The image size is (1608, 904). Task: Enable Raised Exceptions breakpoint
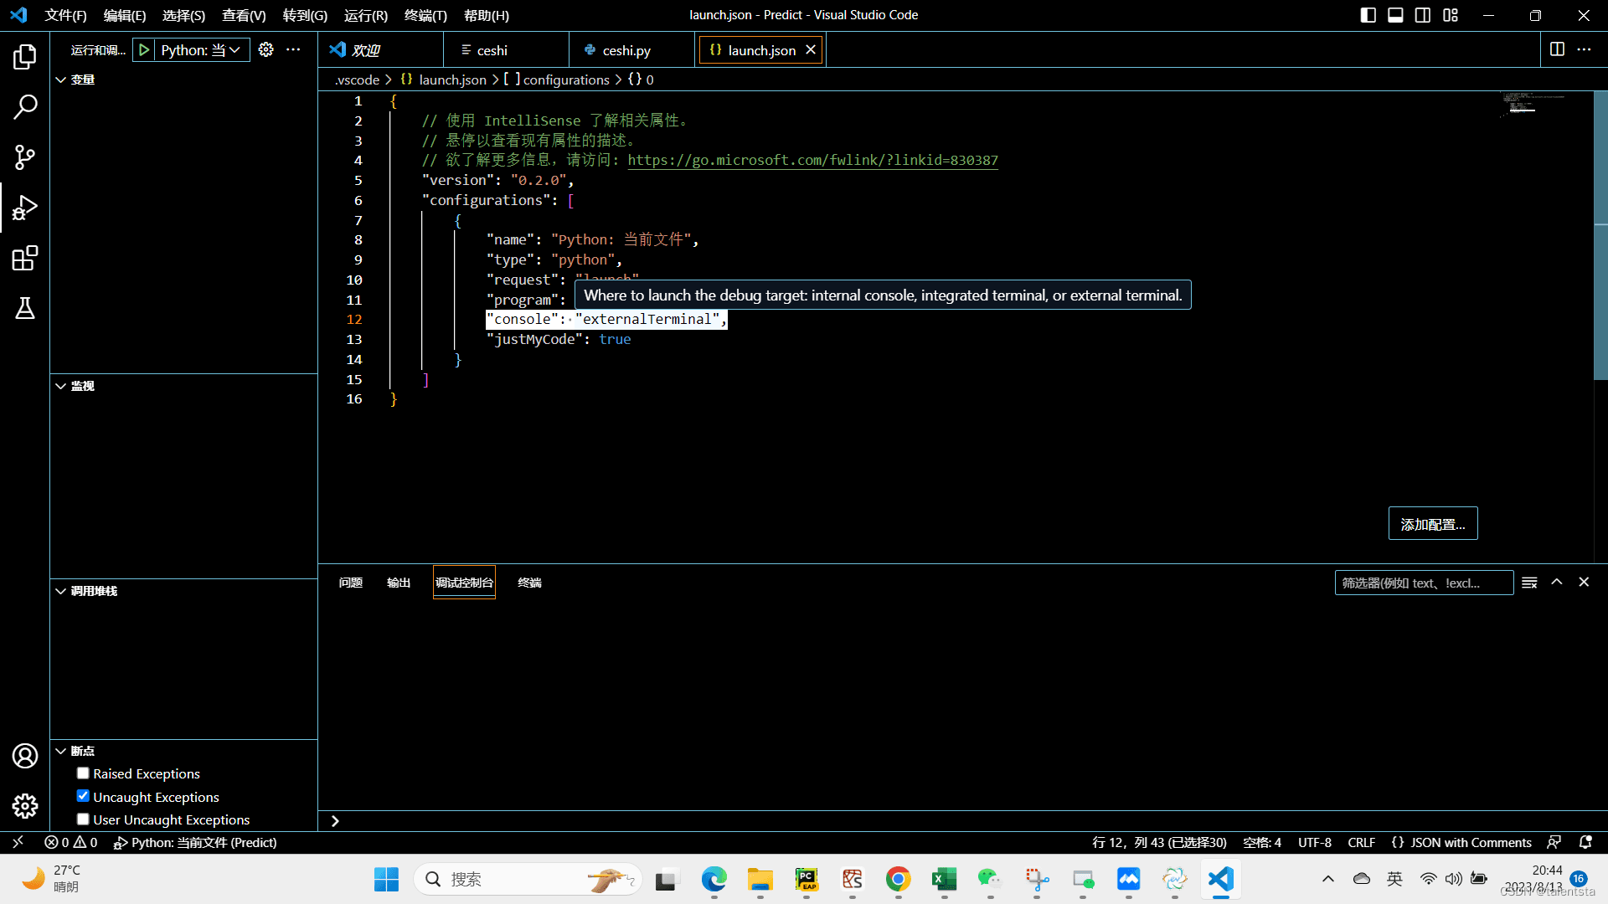click(x=83, y=773)
